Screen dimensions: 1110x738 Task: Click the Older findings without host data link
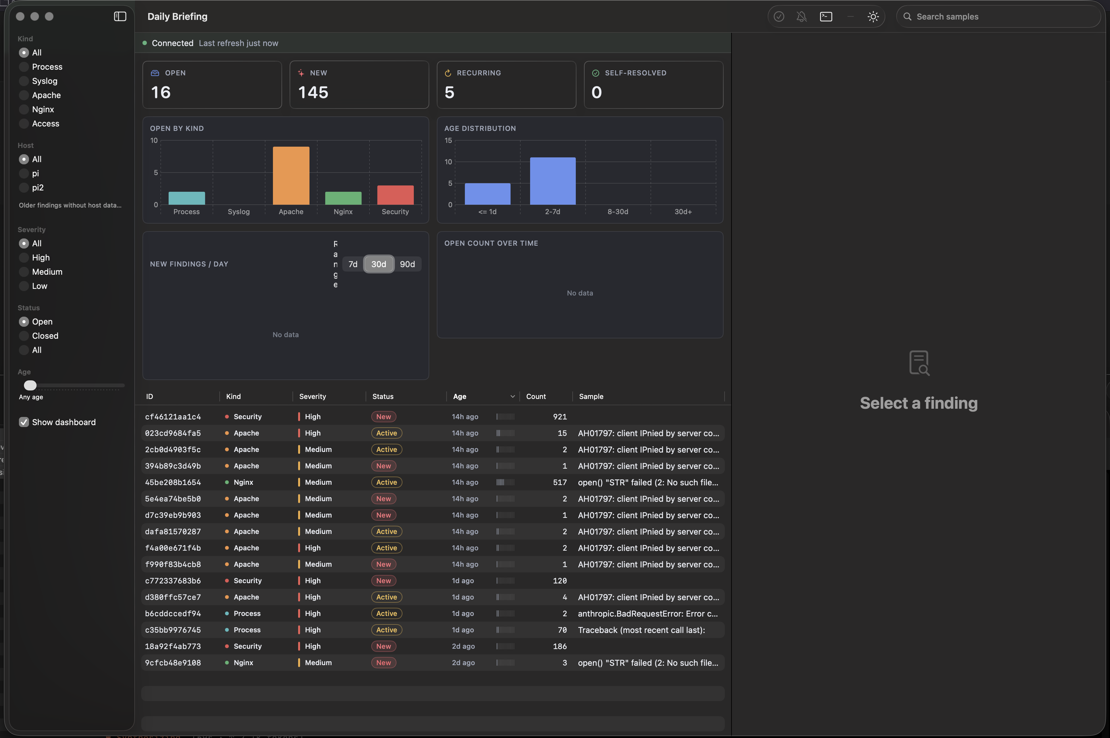click(70, 205)
